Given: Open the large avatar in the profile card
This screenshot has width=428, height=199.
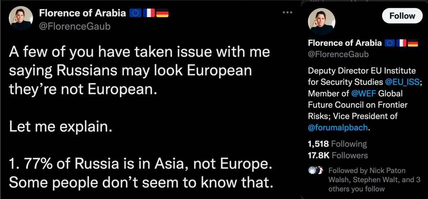Looking at the screenshot, I should (x=322, y=21).
